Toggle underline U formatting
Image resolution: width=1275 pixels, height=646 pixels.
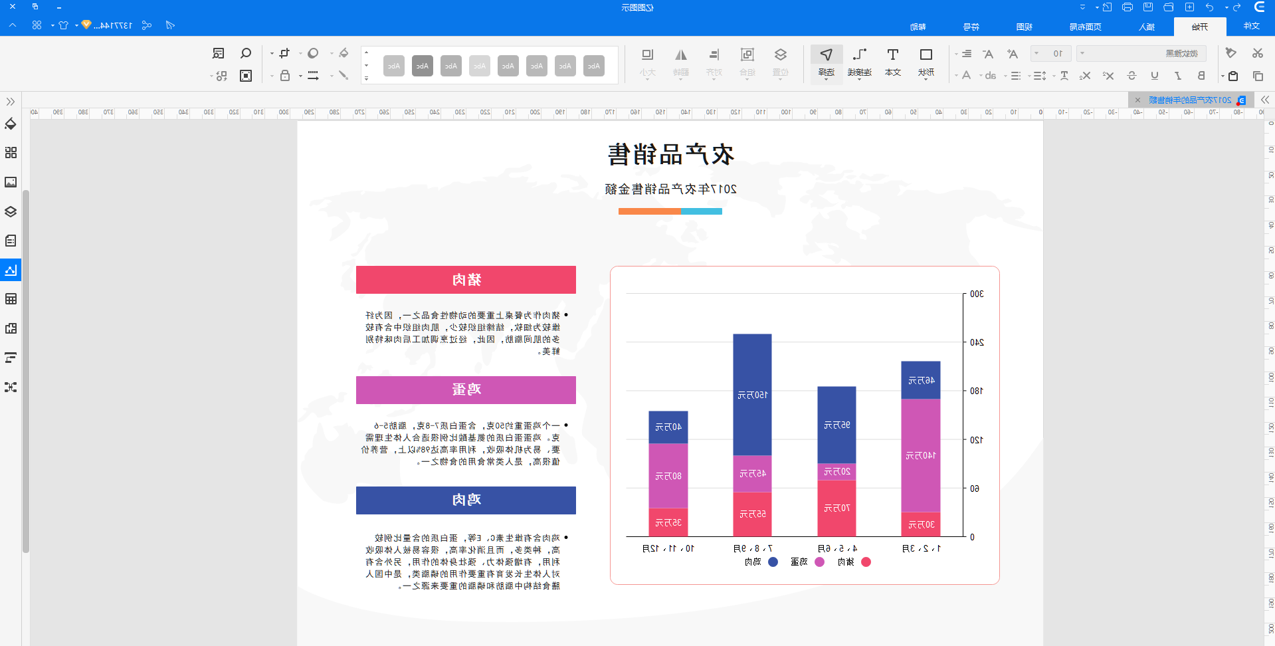tap(1155, 76)
